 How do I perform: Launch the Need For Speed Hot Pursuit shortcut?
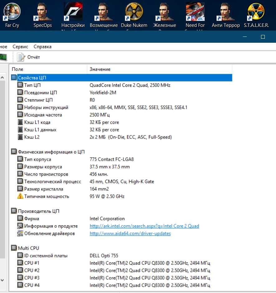[195, 16]
